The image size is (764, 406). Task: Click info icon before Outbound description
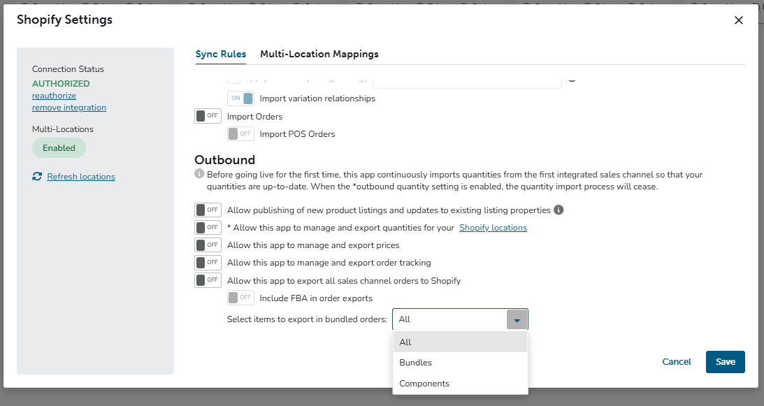[x=199, y=173]
